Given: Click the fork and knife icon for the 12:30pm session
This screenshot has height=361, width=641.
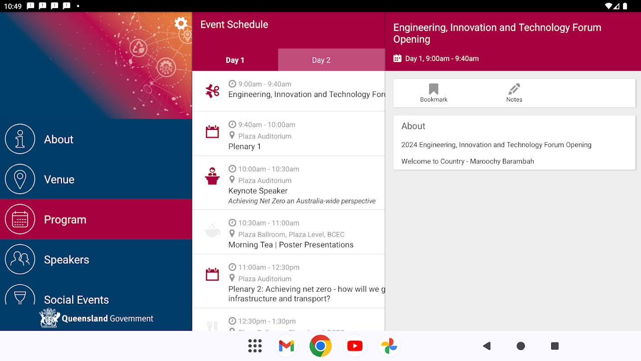Looking at the screenshot, I should click(x=212, y=326).
